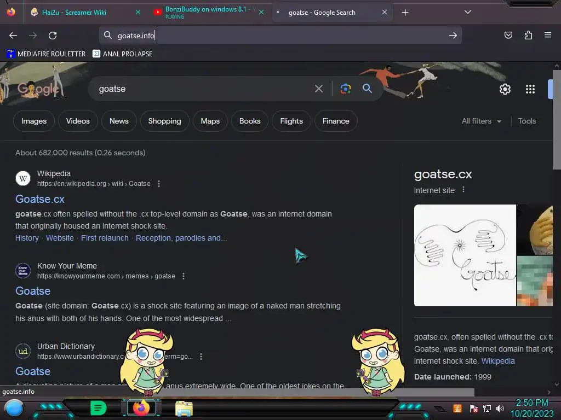Open the Know Your Meme Goatse result
Viewport: 561px width, 420px height.
(33, 291)
